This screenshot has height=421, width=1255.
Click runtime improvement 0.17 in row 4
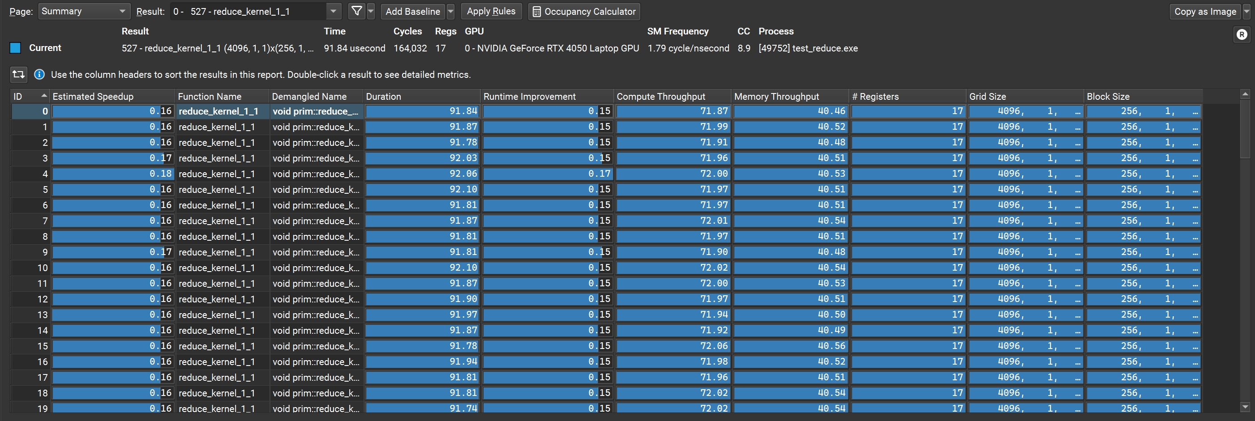pyautogui.click(x=547, y=174)
